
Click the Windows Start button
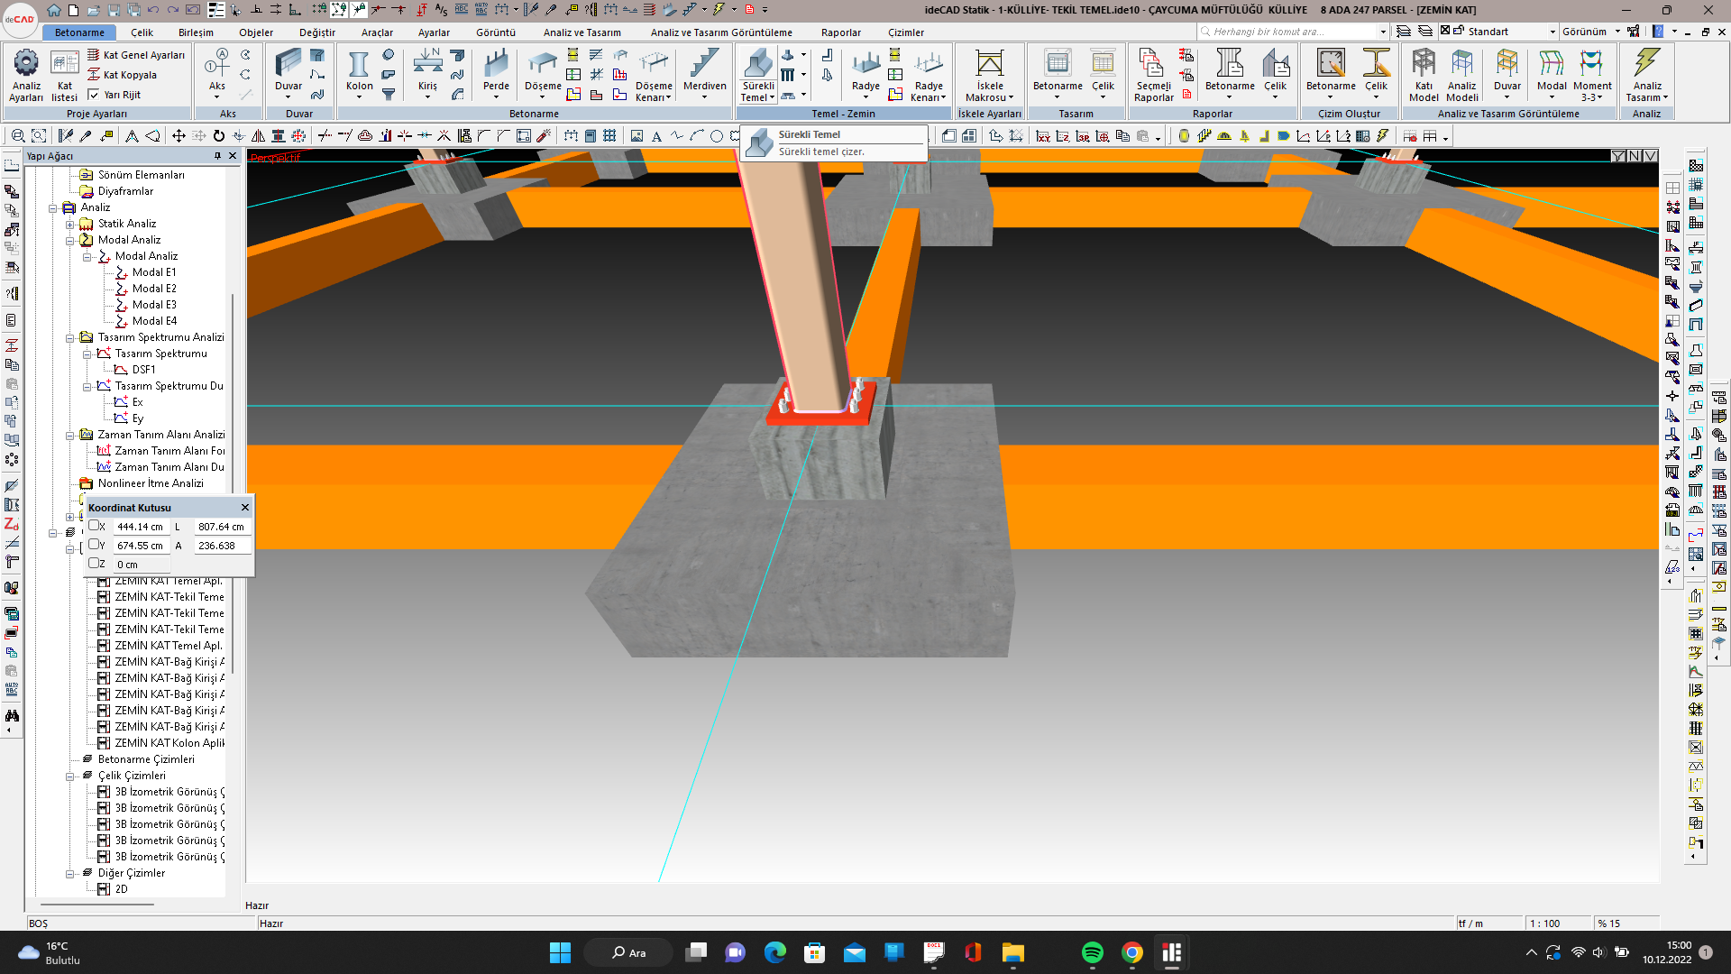click(x=560, y=952)
